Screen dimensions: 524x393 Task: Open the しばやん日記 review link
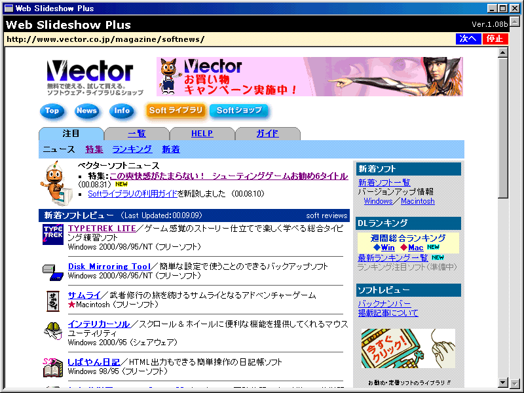tap(94, 362)
